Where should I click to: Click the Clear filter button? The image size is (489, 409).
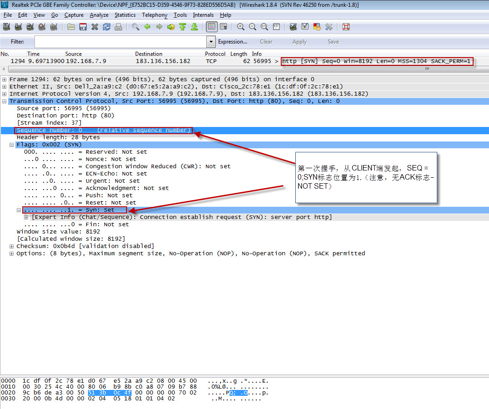[266, 42]
